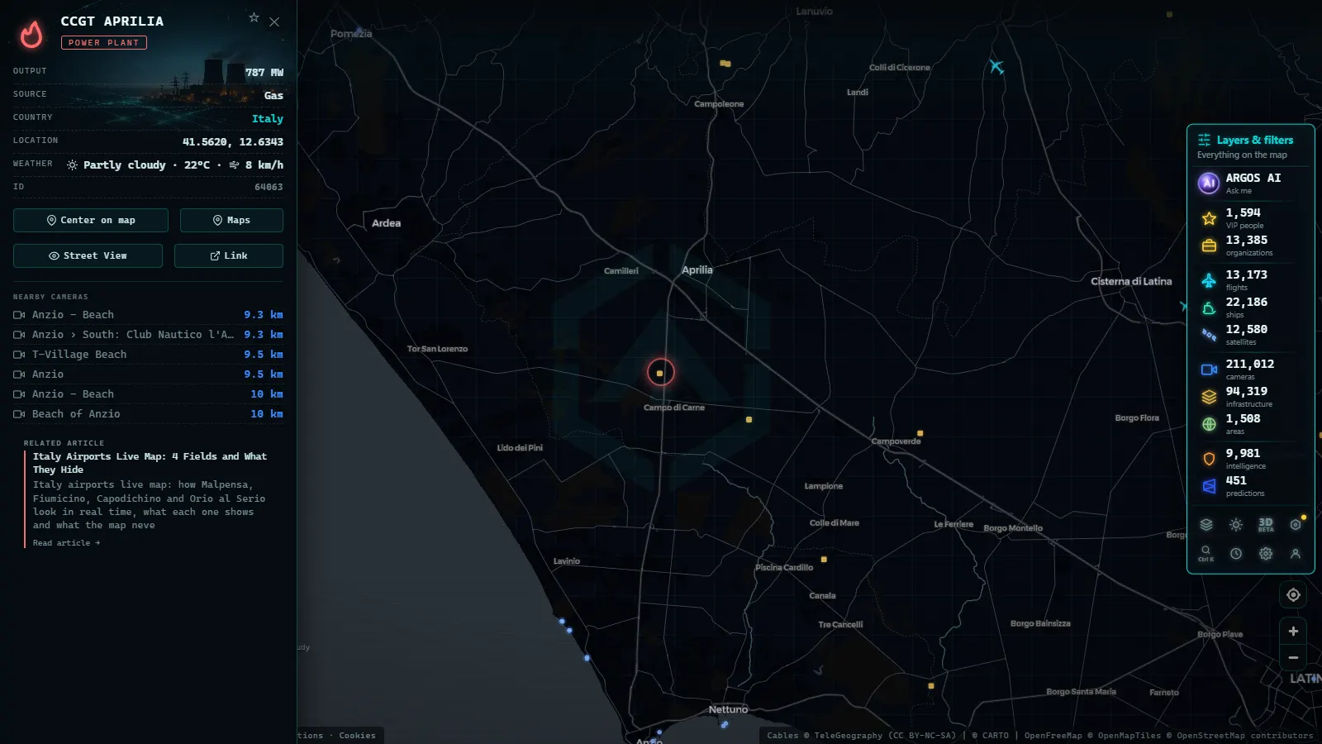This screenshot has width=1322, height=744.
Task: Click the Aprilia town label on map
Action: 697,269
